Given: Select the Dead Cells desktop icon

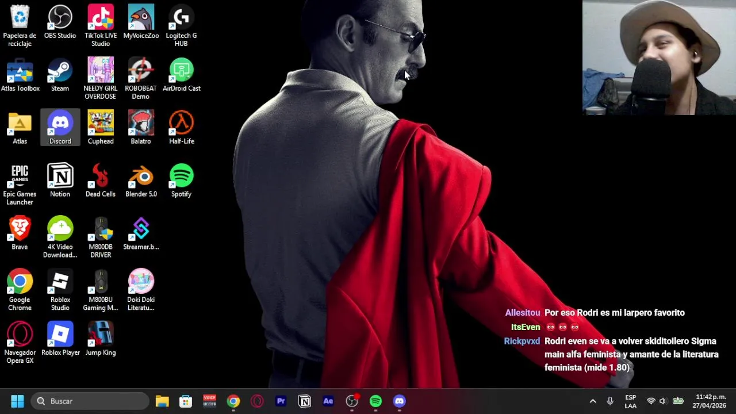Looking at the screenshot, I should [x=101, y=181].
